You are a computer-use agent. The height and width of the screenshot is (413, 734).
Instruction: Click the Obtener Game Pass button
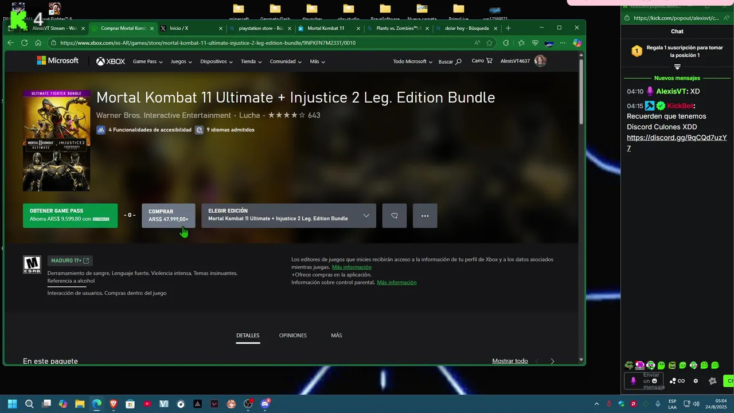[x=70, y=216]
